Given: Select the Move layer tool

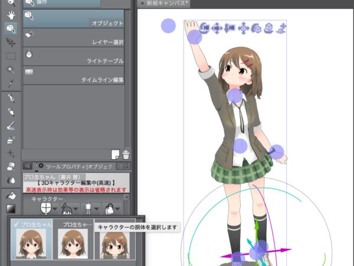Looking at the screenshot, I should click(11, 43).
